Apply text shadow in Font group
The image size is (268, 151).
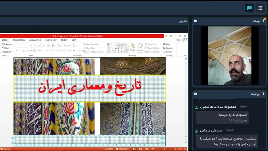(x=27, y=51)
